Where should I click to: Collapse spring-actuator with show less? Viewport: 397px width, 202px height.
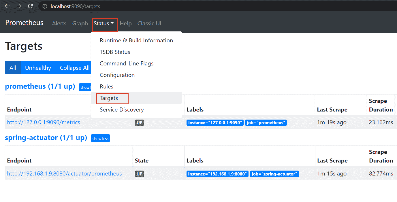pos(100,139)
